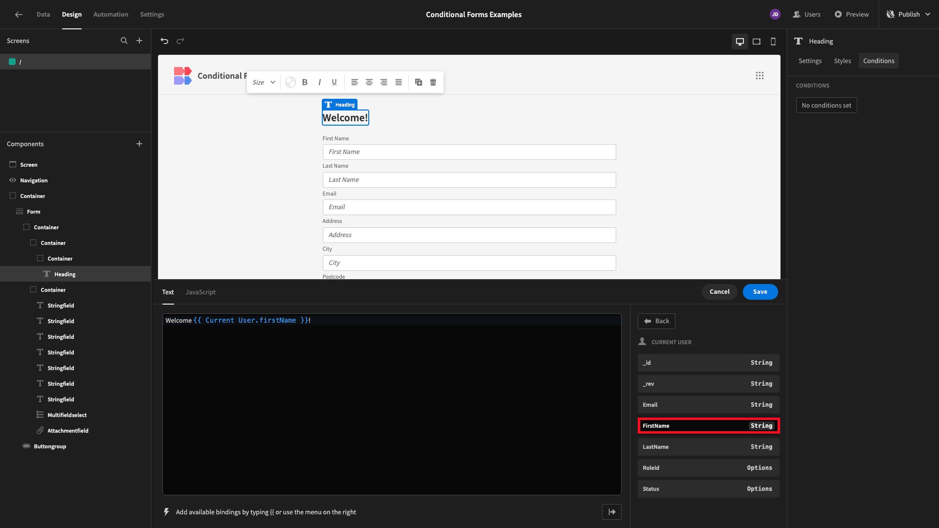Click the Underline formatting icon
The width and height of the screenshot is (939, 528).
click(x=334, y=82)
